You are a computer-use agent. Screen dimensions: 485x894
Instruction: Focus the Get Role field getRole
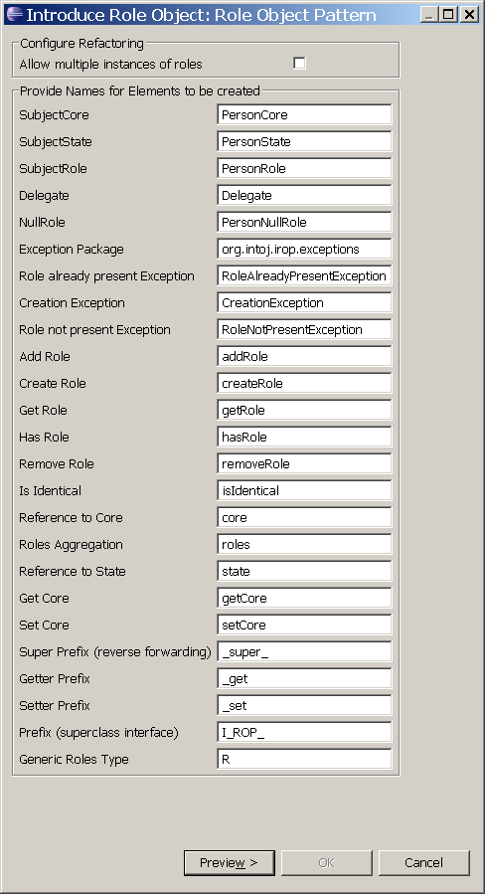click(304, 410)
